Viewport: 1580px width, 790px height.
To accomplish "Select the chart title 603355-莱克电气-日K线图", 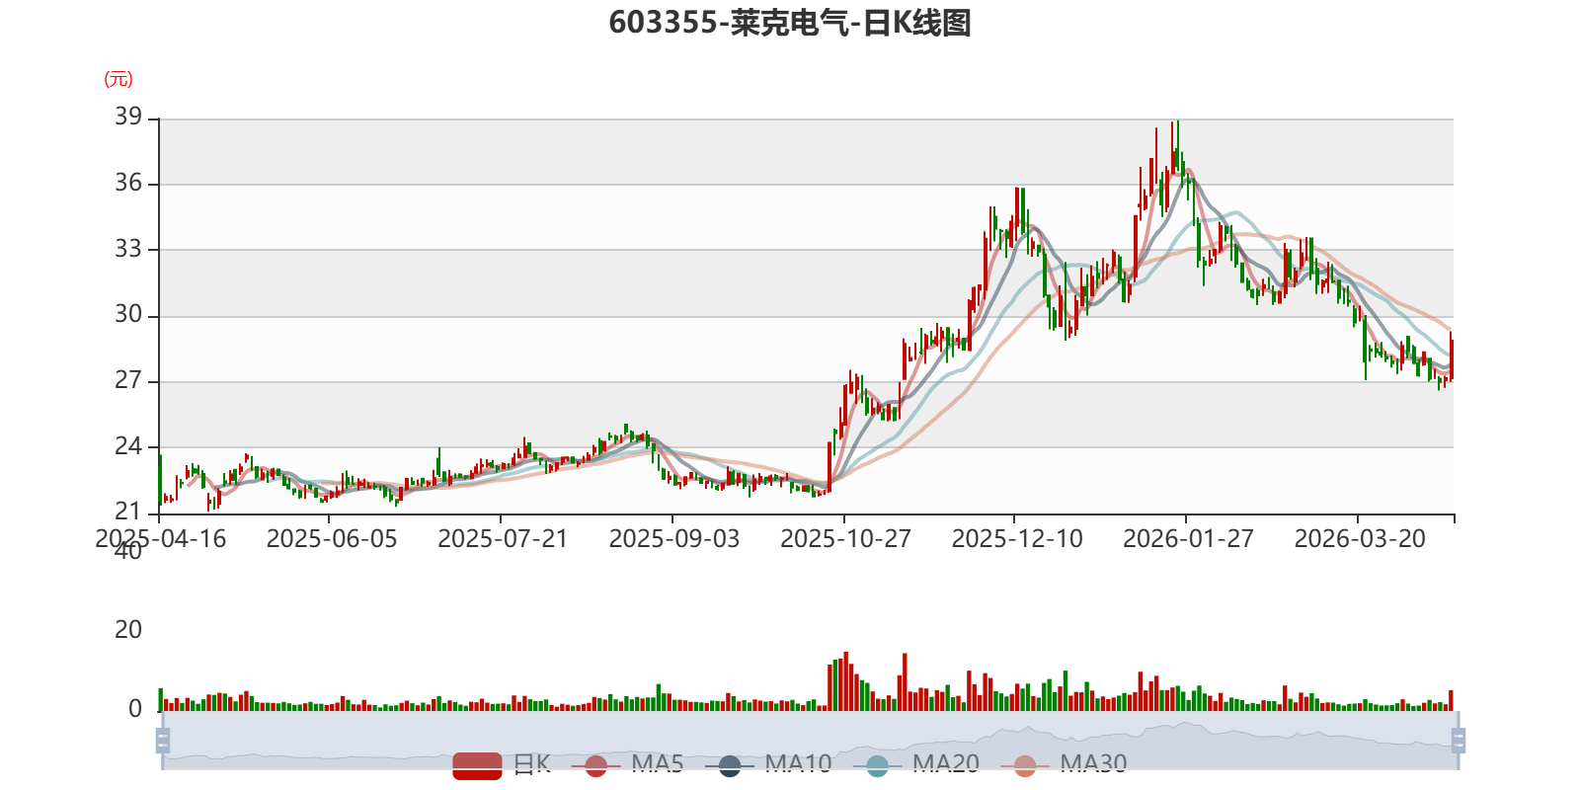I will pyautogui.click(x=790, y=23).
